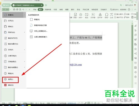Click New blank document (新建) in submenu
This screenshot has height=106, width=139.
point(35,19)
